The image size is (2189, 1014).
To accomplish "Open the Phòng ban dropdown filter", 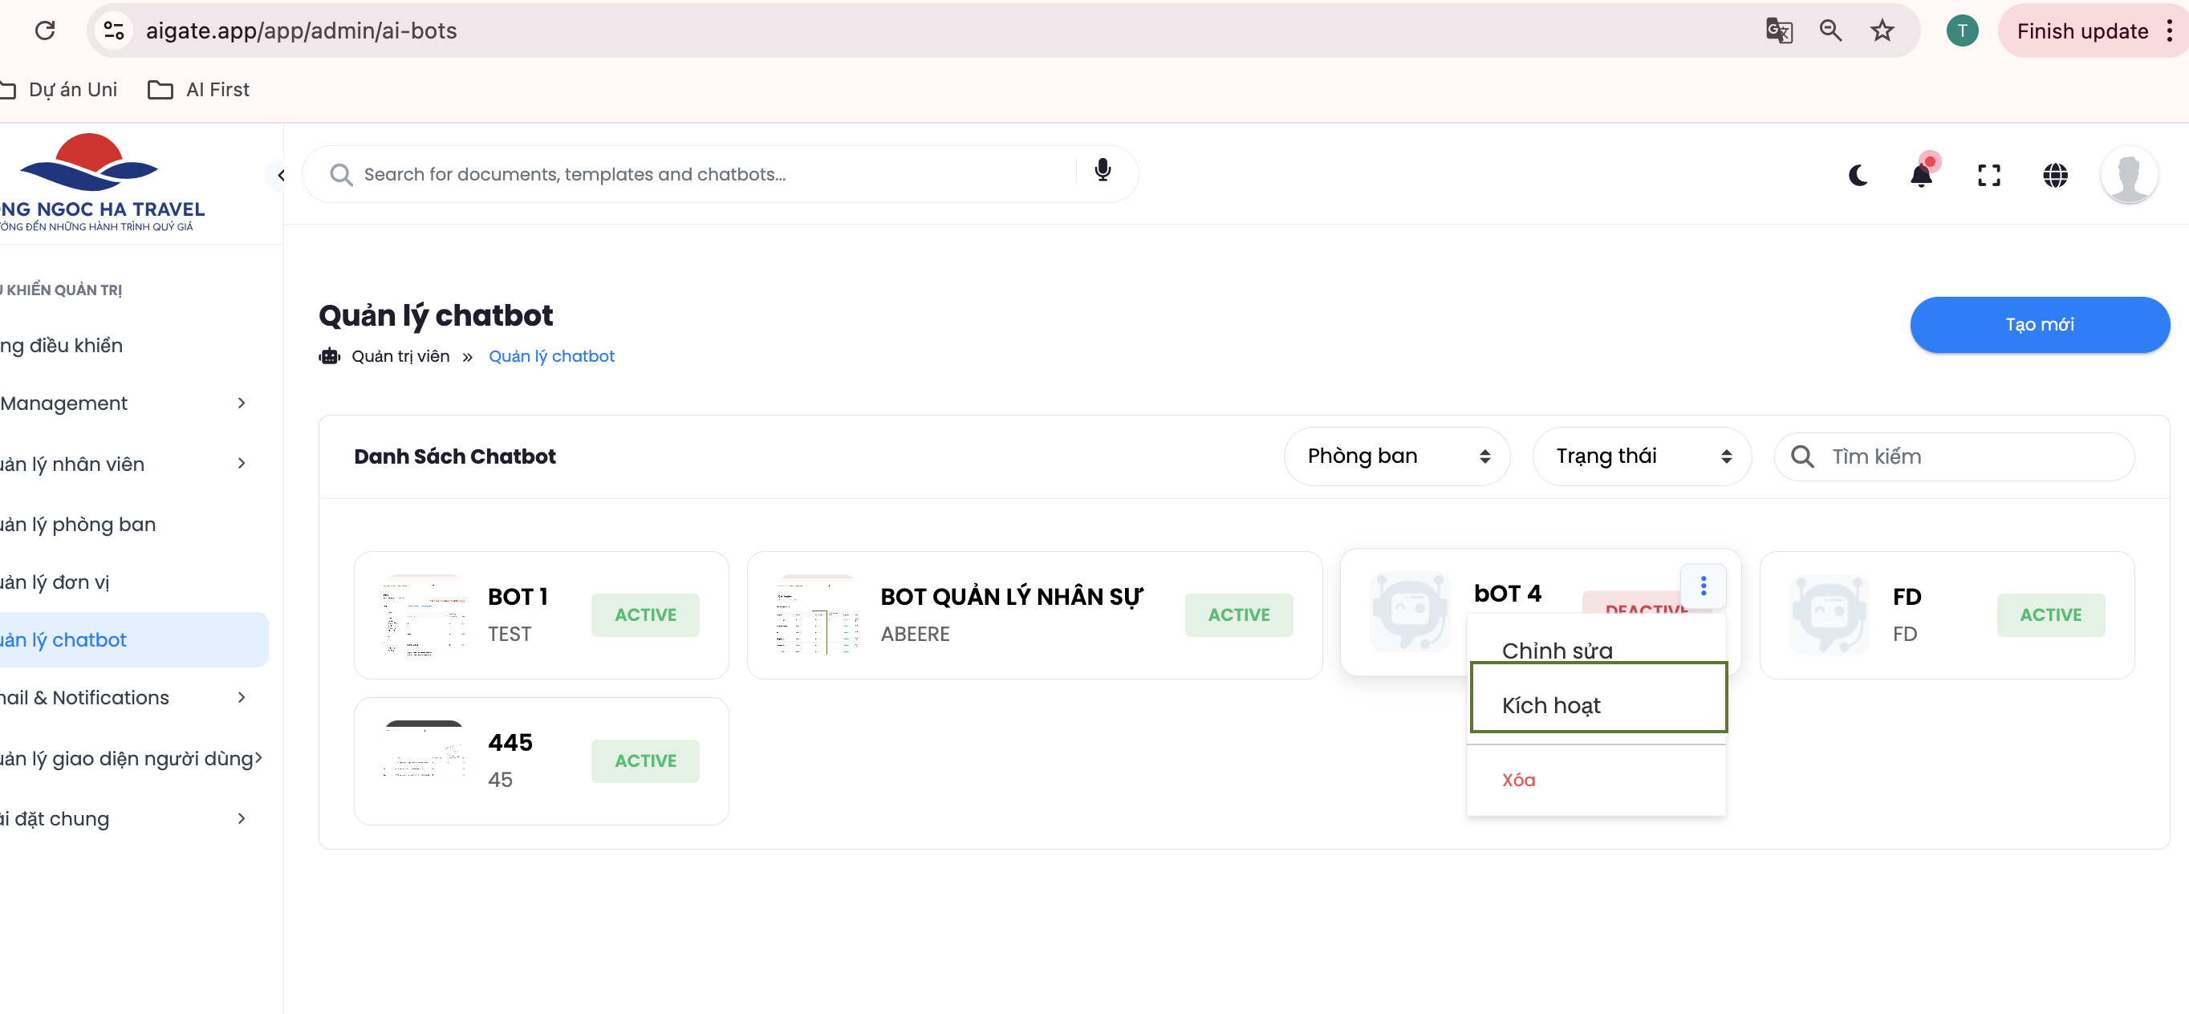I will tap(1397, 457).
